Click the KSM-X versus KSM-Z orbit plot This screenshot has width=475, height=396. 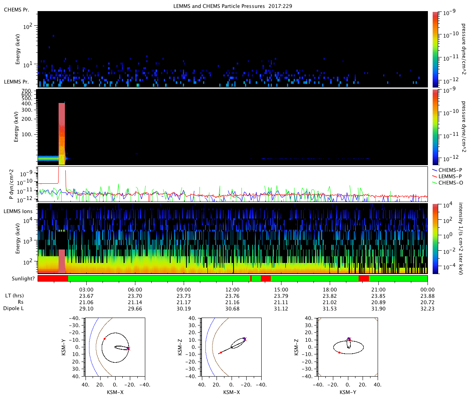[232, 346]
